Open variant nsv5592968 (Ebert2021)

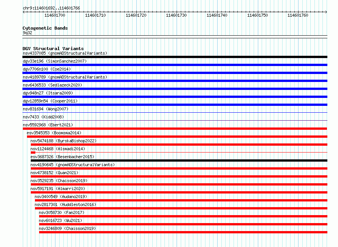[48, 125]
